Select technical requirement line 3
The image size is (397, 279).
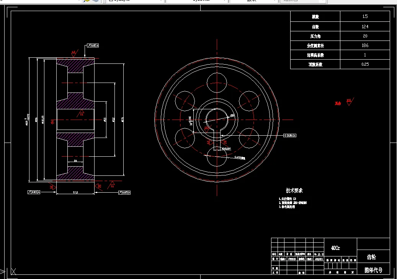click(x=287, y=207)
